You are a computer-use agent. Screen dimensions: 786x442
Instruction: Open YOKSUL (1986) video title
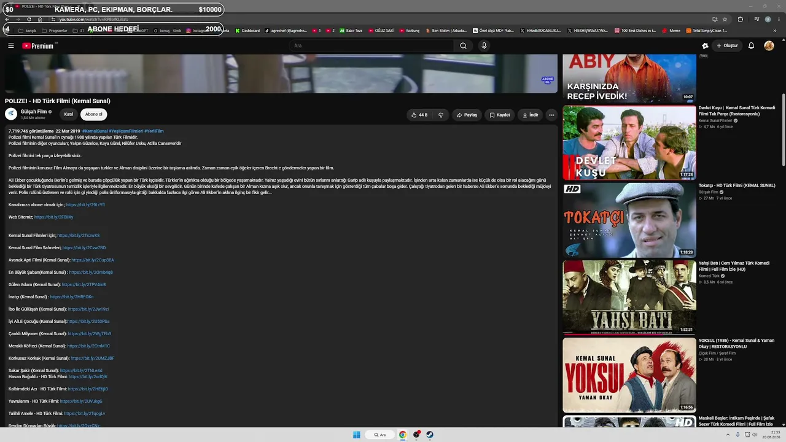pyautogui.click(x=736, y=343)
